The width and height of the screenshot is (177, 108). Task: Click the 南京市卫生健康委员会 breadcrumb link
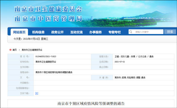(32, 50)
